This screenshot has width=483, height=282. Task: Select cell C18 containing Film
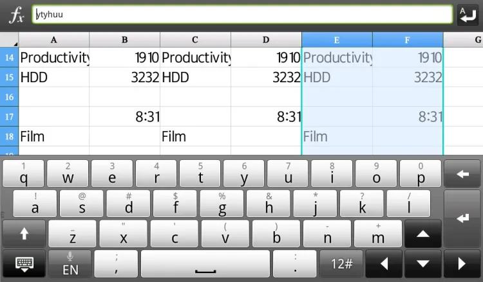tap(195, 136)
